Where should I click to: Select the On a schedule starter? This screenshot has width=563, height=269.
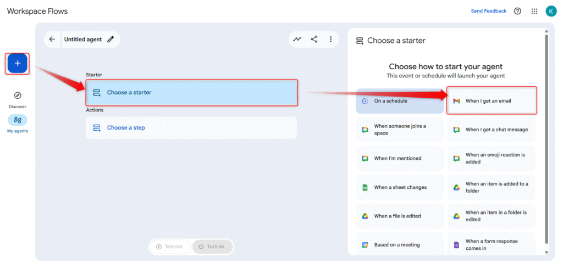400,101
